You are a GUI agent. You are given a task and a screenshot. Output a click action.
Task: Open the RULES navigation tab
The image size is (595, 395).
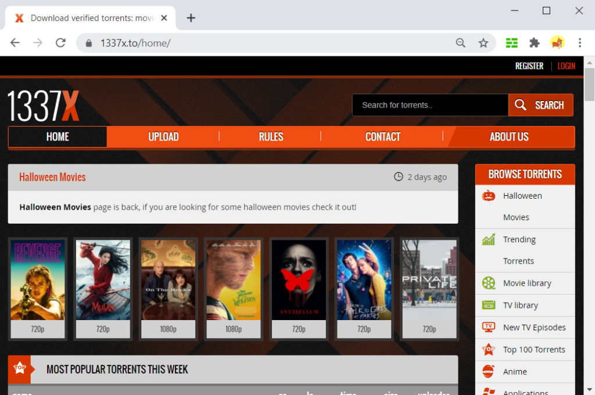tap(271, 137)
